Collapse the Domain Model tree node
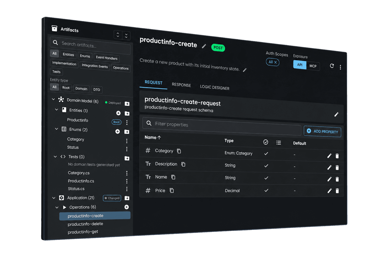388x259 pixels. tap(53, 99)
